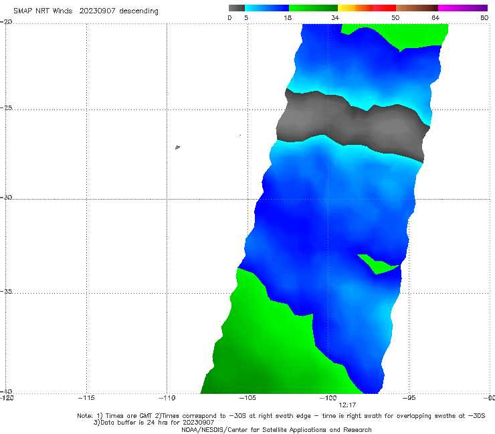Click the yellow-orange 34-50 color bar segment
This screenshot has width=495, height=434.
[367, 8]
